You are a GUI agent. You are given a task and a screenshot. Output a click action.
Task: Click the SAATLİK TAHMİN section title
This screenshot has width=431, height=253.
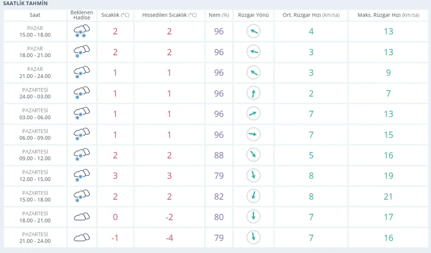coord(25,4)
